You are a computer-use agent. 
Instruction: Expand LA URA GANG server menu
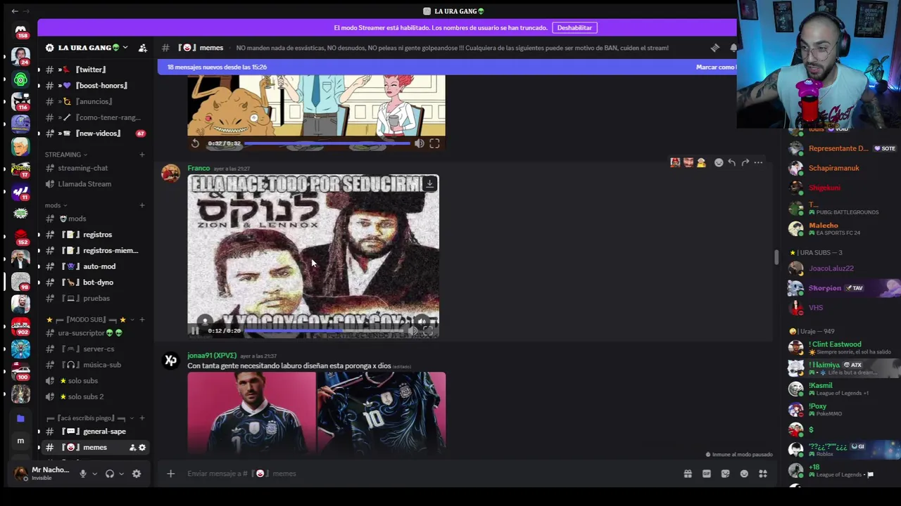125,48
